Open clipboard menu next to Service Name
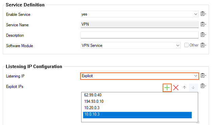This screenshot has width=212, height=125. point(203,24)
